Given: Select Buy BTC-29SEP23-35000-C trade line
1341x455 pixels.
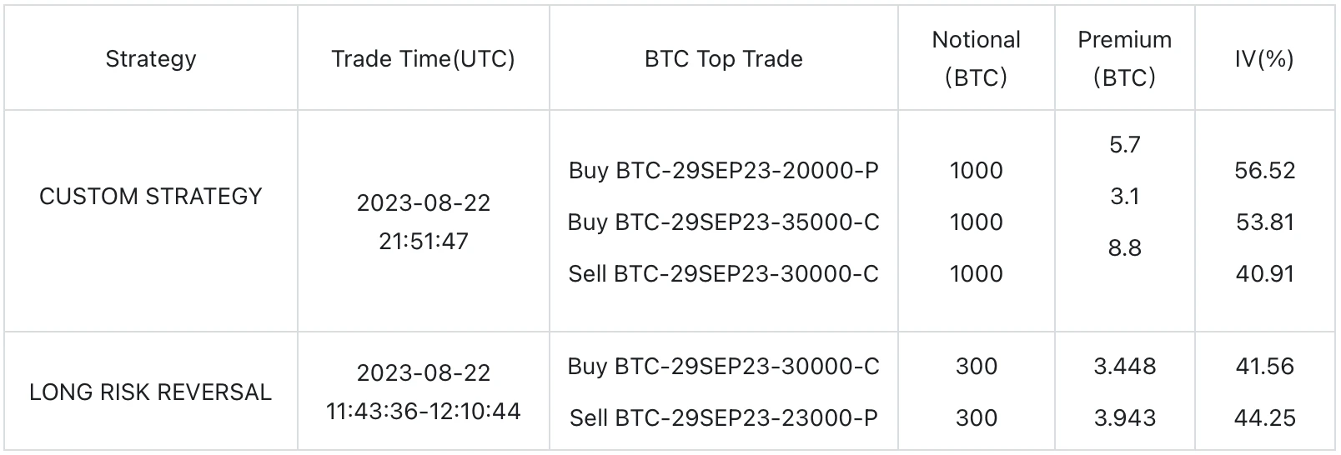Looking at the screenshot, I should 724,222.
